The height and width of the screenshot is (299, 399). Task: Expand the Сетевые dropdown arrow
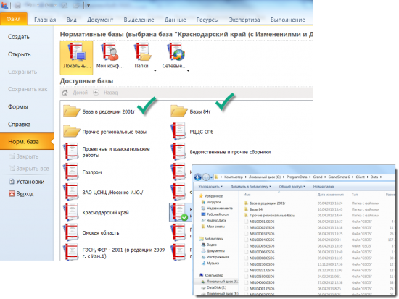click(188, 71)
